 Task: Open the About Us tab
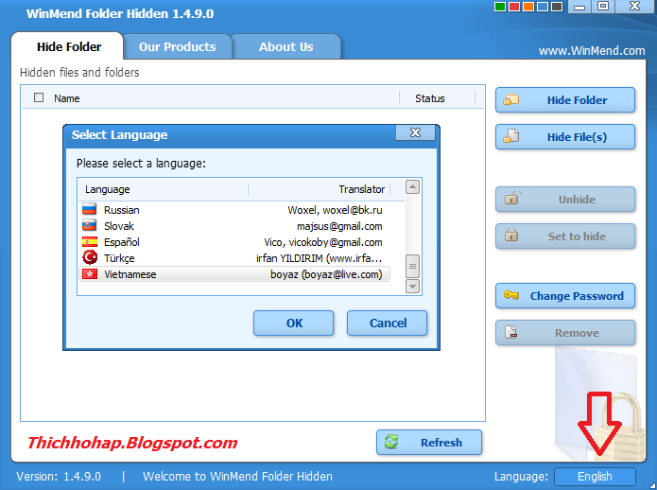point(286,46)
